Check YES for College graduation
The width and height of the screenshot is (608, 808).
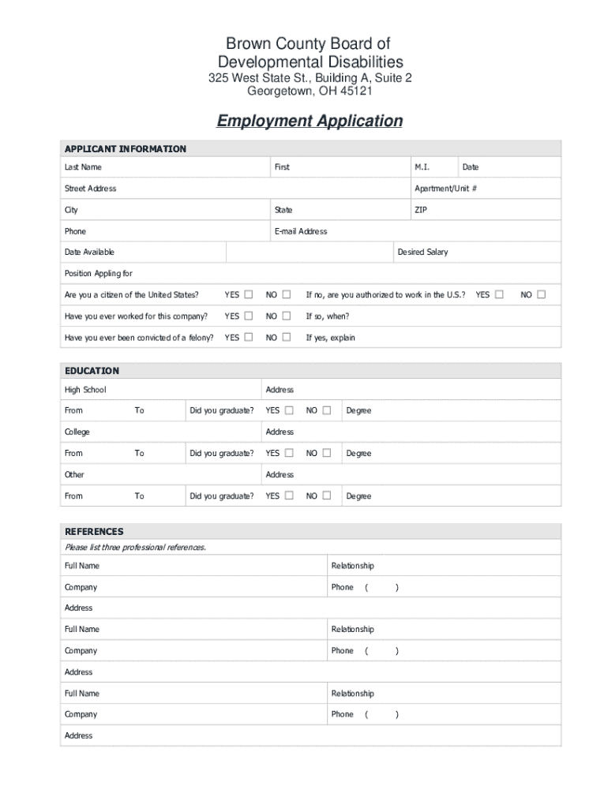pos(289,453)
